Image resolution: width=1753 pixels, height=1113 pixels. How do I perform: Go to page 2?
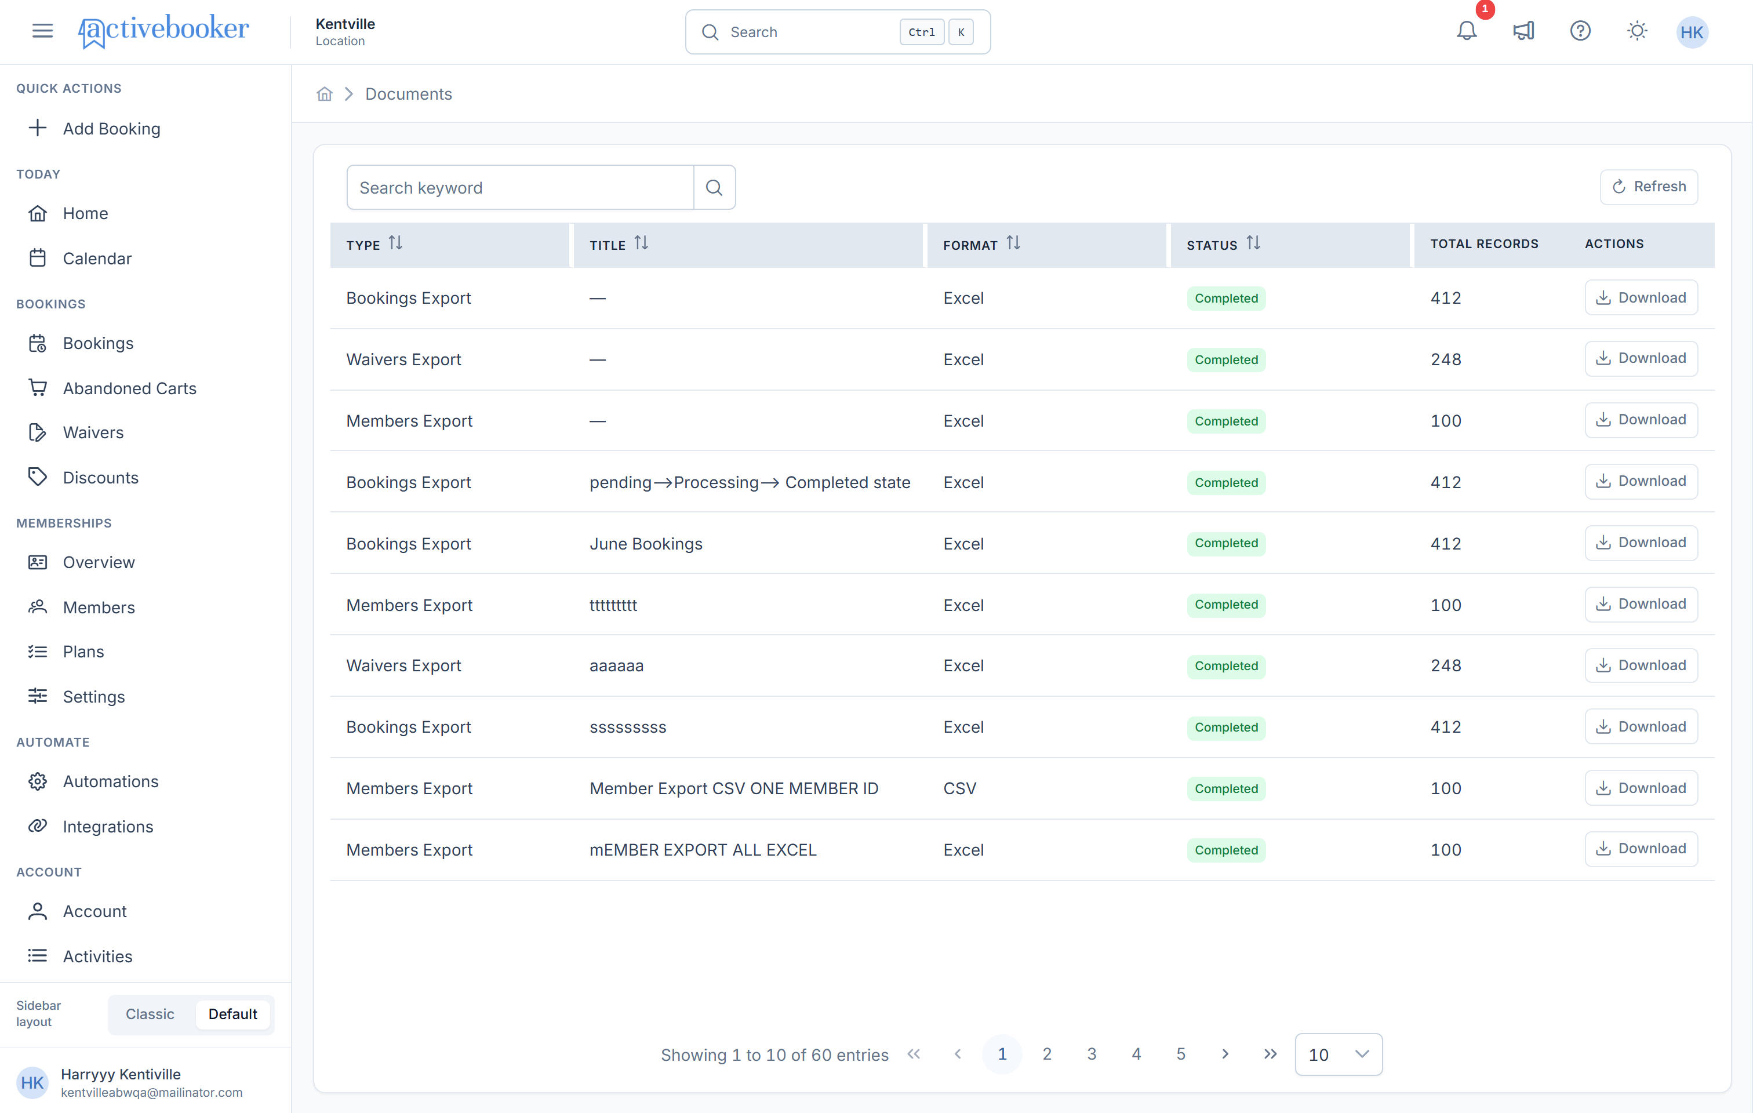[x=1047, y=1054]
